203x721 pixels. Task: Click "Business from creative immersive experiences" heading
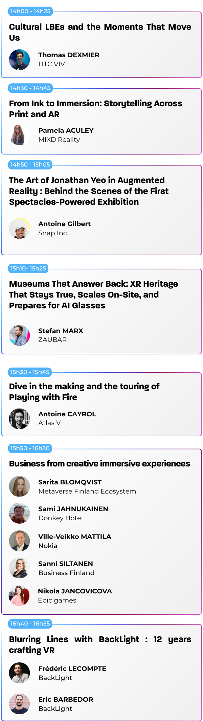point(99,463)
